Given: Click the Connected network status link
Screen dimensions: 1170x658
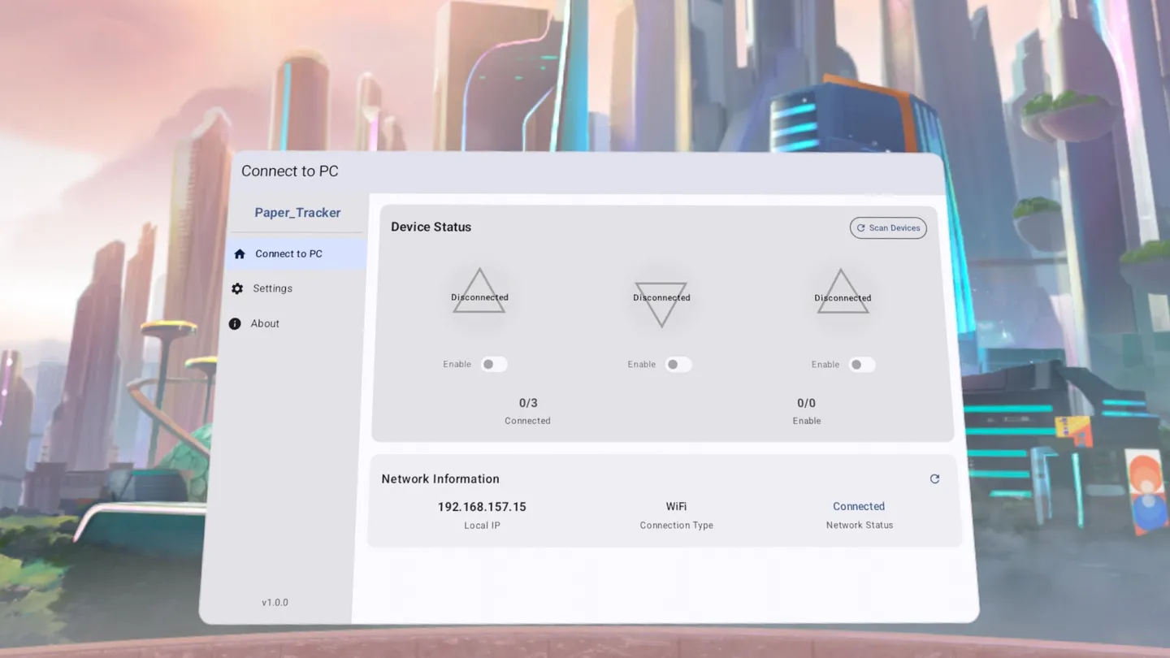Looking at the screenshot, I should (859, 506).
